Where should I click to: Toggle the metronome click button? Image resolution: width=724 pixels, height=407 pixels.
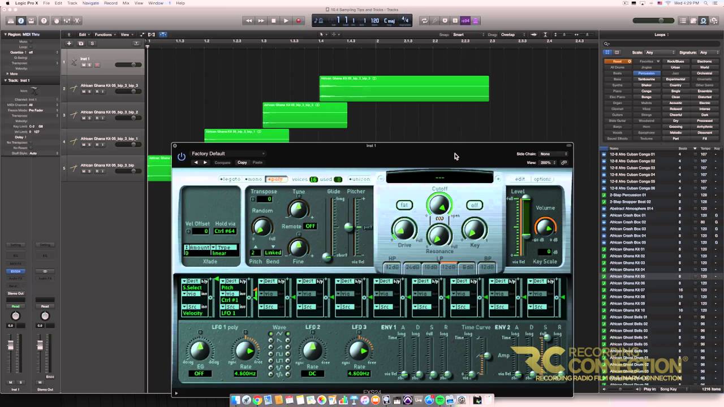[476, 21]
